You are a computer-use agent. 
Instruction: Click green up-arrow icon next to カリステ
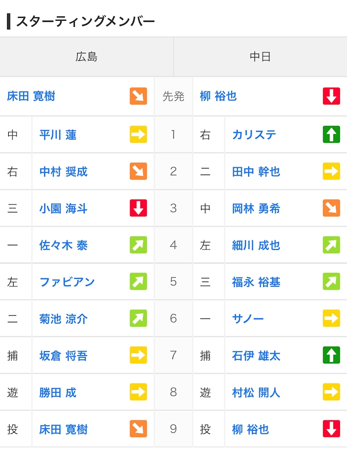[331, 135]
